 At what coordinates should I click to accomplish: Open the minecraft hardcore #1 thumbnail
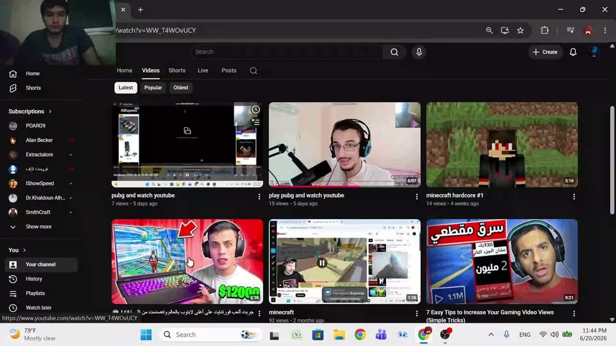tap(502, 145)
